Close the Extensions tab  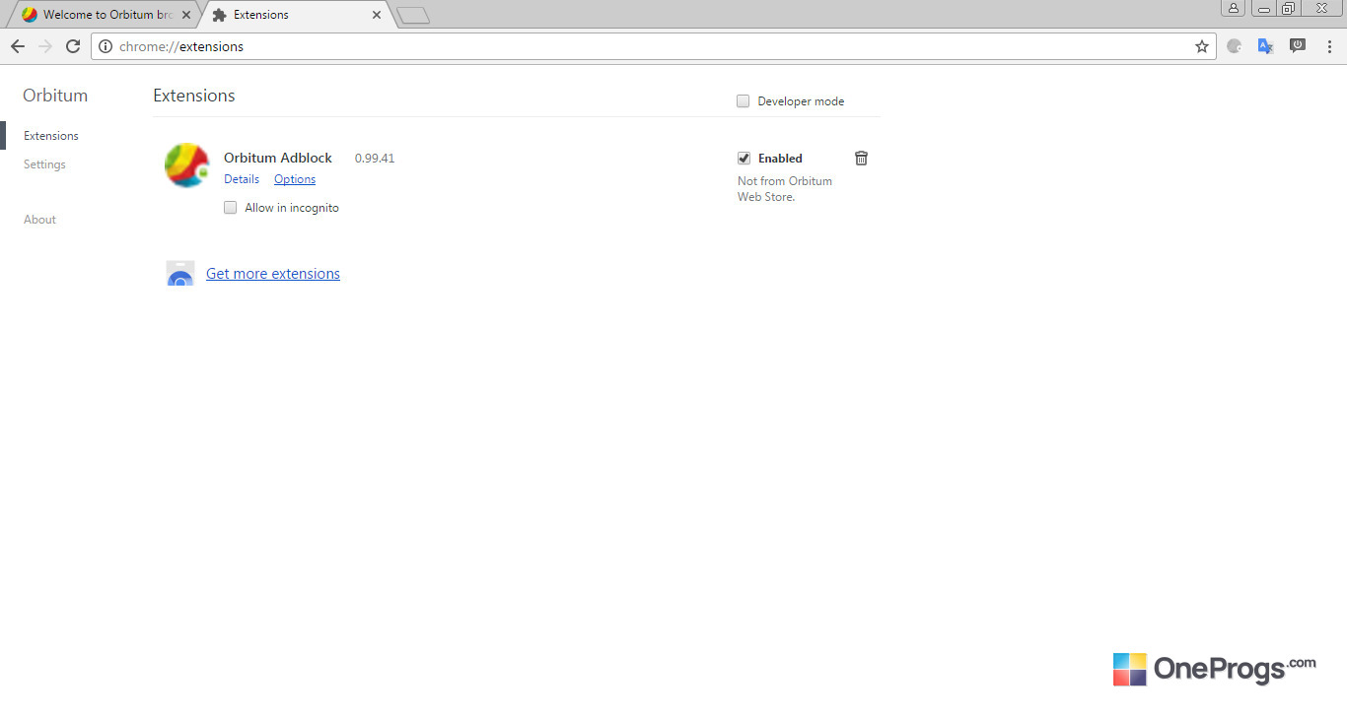[377, 15]
